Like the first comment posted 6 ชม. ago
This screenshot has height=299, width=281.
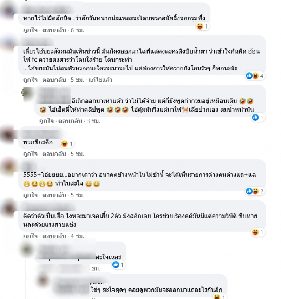[30, 30]
